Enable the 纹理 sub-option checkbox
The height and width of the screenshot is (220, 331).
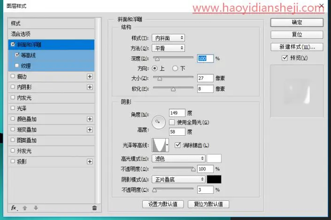[x=17, y=66]
